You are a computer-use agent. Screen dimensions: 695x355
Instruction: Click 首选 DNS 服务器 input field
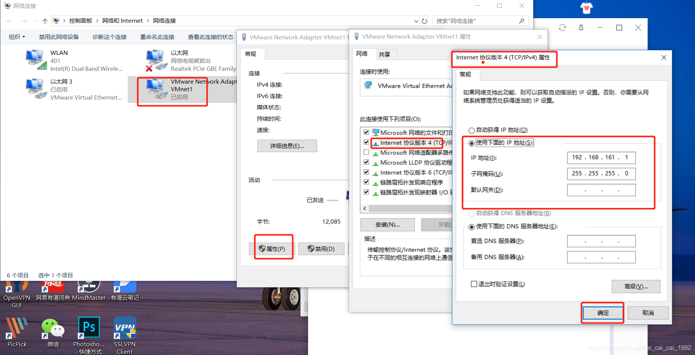601,241
